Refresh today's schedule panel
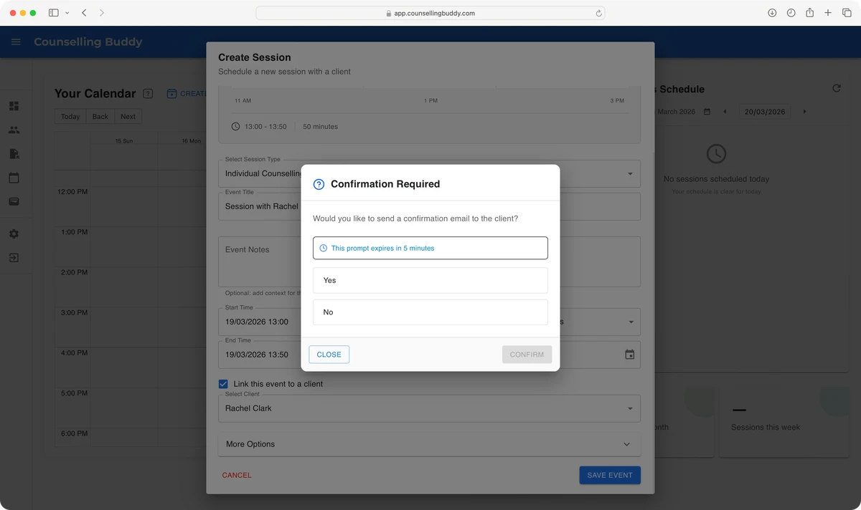Screen dimensions: 861x510 pos(836,88)
